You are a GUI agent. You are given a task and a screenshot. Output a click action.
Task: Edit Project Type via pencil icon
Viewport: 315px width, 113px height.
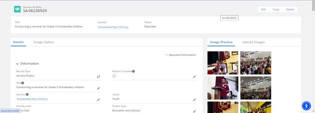[194, 111]
